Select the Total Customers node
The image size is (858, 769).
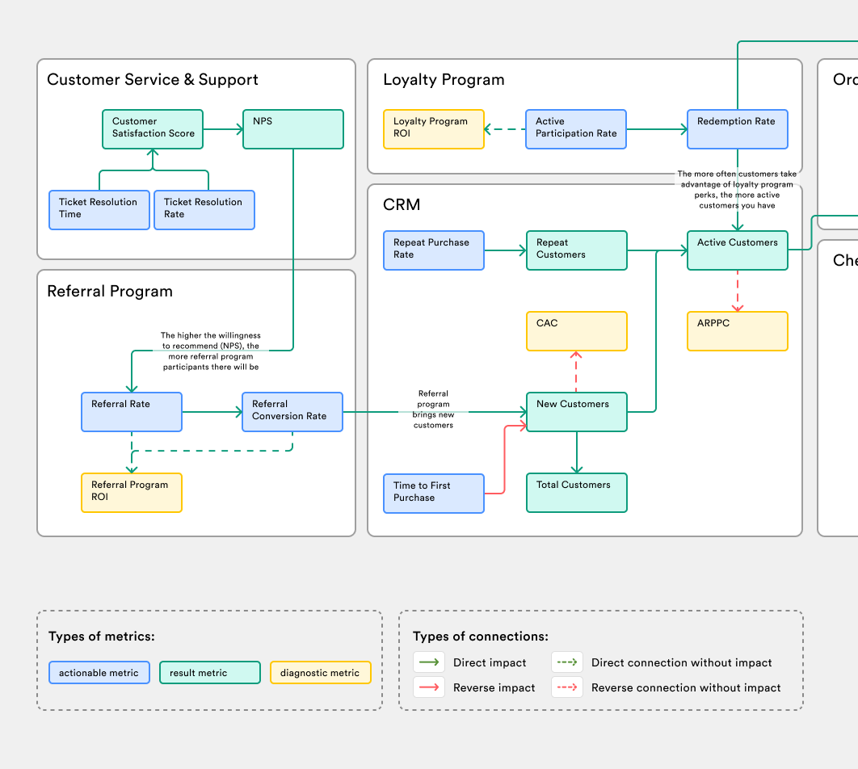click(x=577, y=493)
